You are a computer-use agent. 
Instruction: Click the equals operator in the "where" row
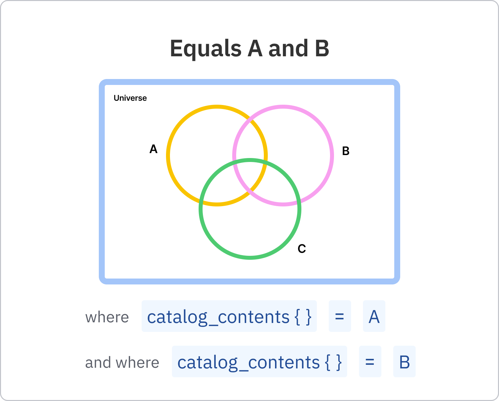click(340, 316)
